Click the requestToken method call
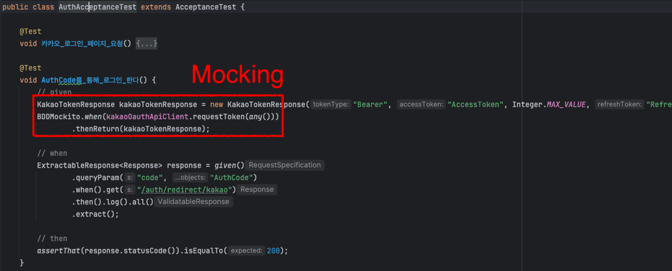 pyautogui.click(x=219, y=117)
